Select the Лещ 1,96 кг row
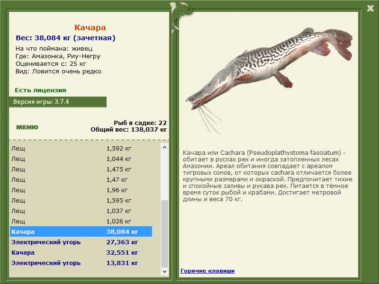379x284 pixels. click(81, 190)
